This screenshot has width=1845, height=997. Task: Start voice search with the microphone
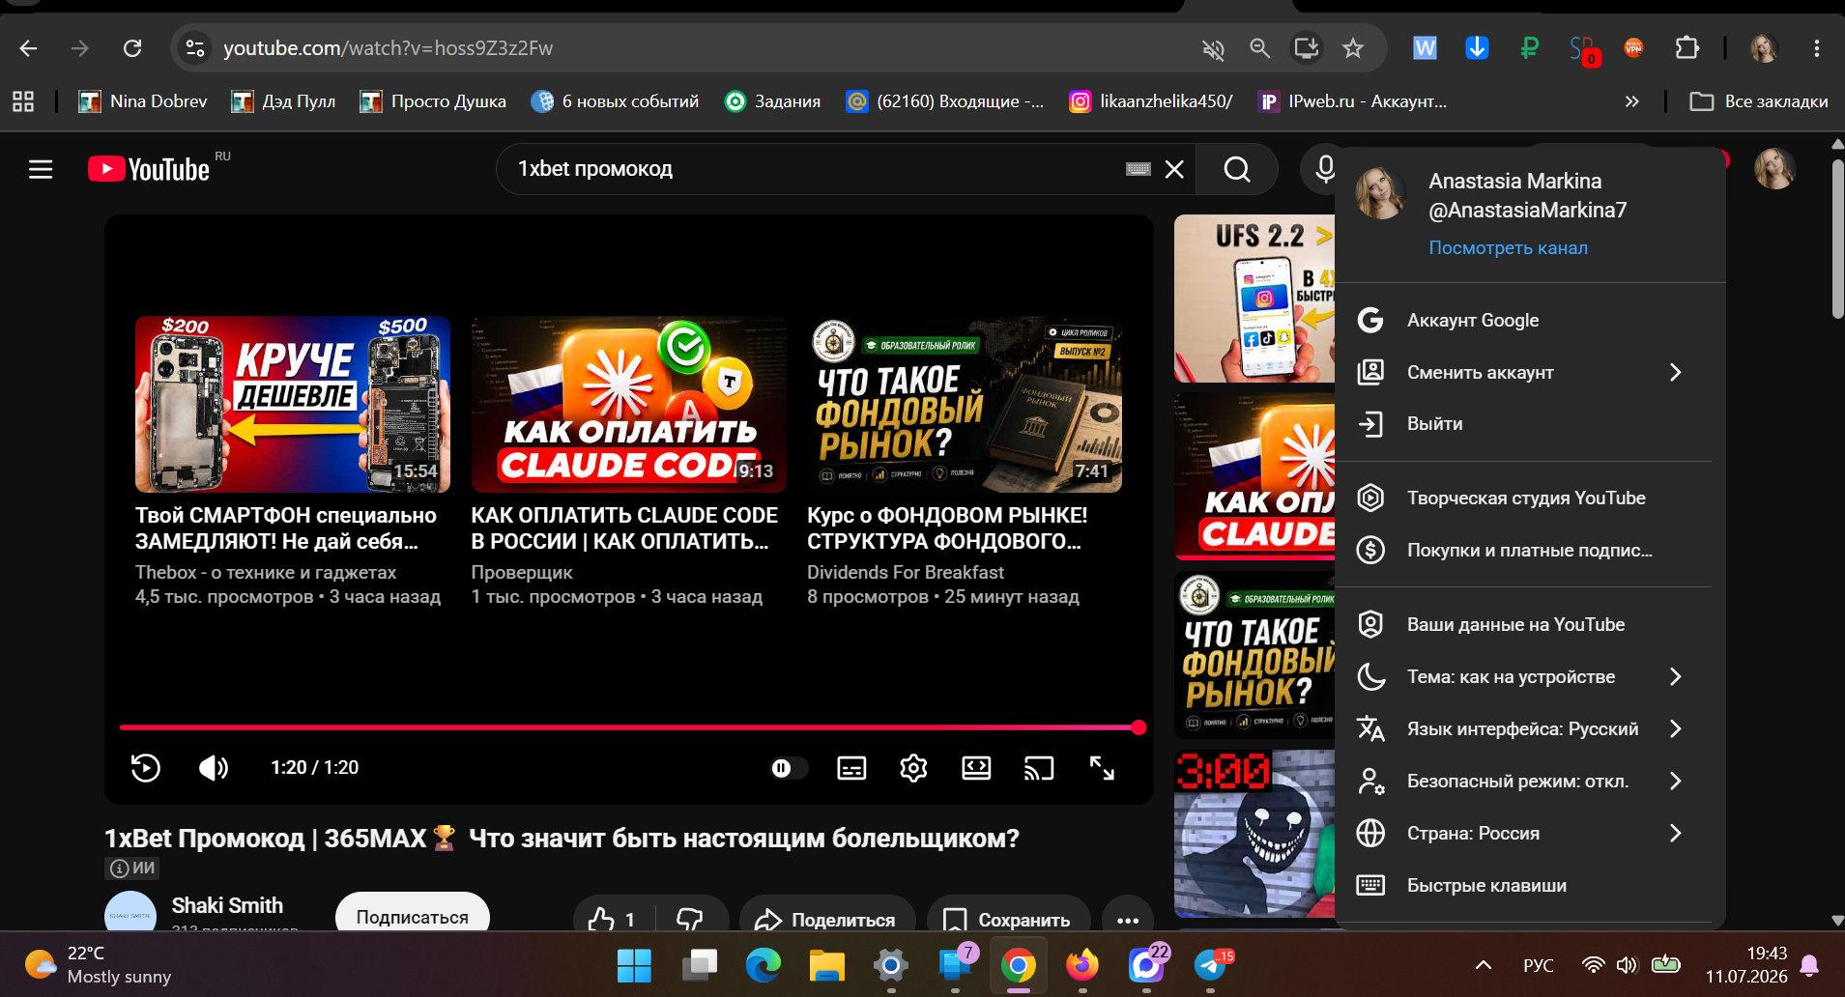[1325, 169]
